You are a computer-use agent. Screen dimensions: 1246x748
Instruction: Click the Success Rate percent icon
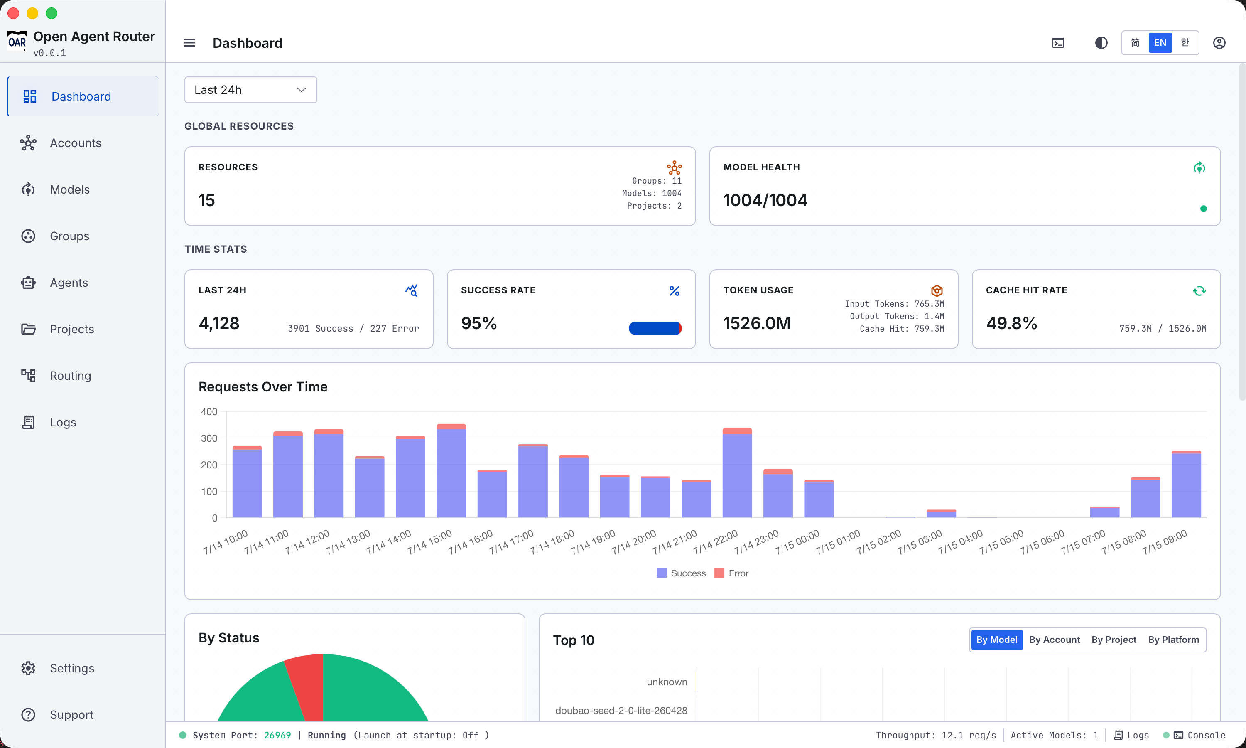(x=675, y=291)
